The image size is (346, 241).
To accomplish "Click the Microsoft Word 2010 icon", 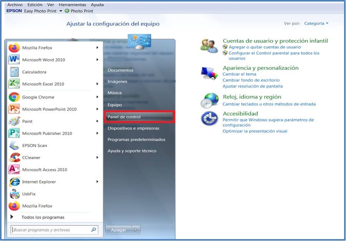I will (14, 60).
